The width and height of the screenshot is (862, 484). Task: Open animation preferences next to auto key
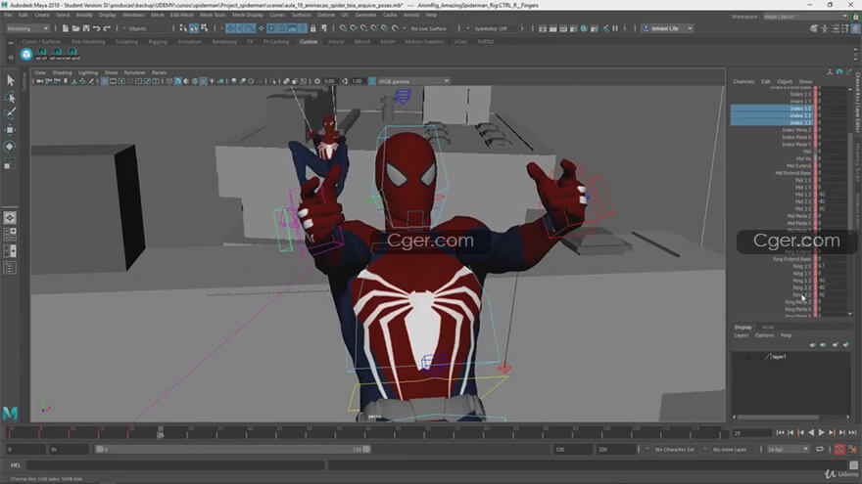tap(852, 450)
